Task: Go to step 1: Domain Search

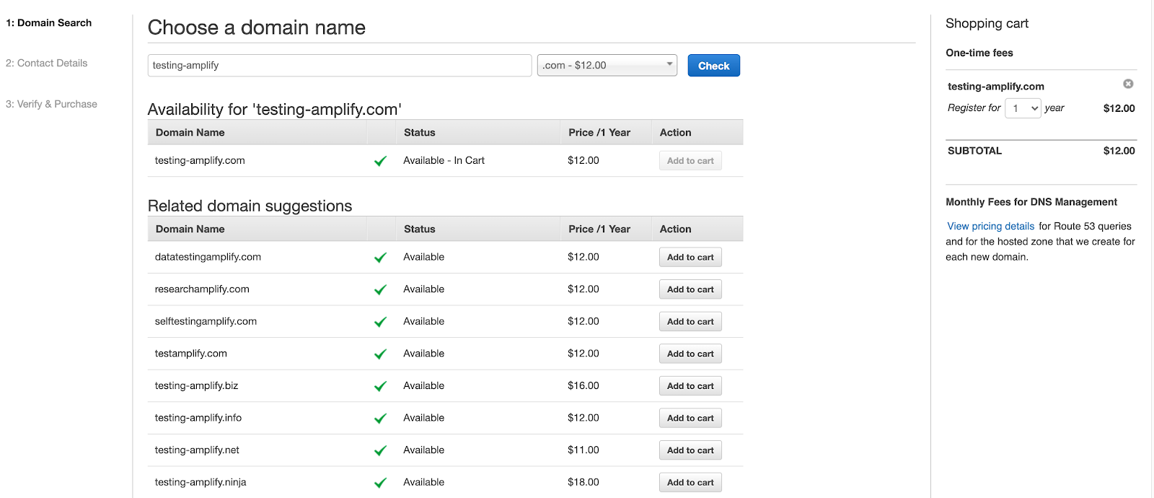Action: pos(49,23)
